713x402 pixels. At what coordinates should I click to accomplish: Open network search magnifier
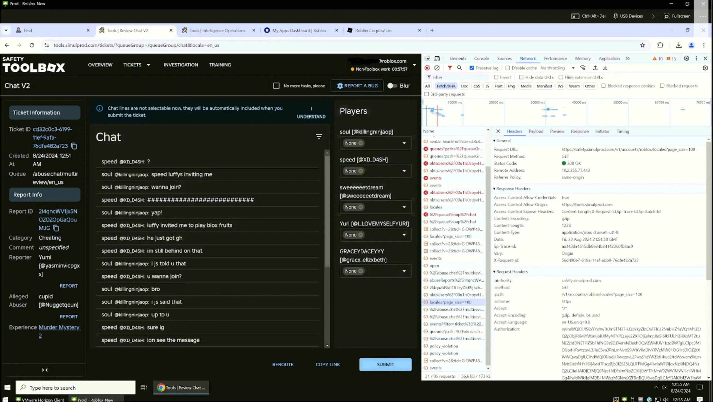[460, 68]
